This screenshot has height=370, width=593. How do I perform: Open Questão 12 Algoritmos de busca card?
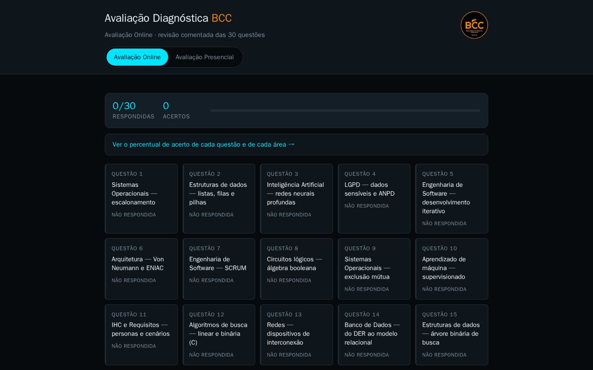point(219,335)
